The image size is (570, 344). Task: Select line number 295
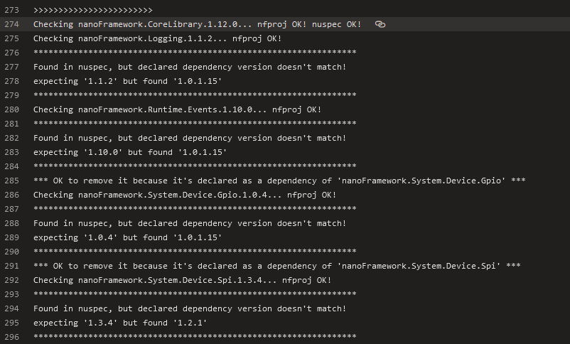11,323
